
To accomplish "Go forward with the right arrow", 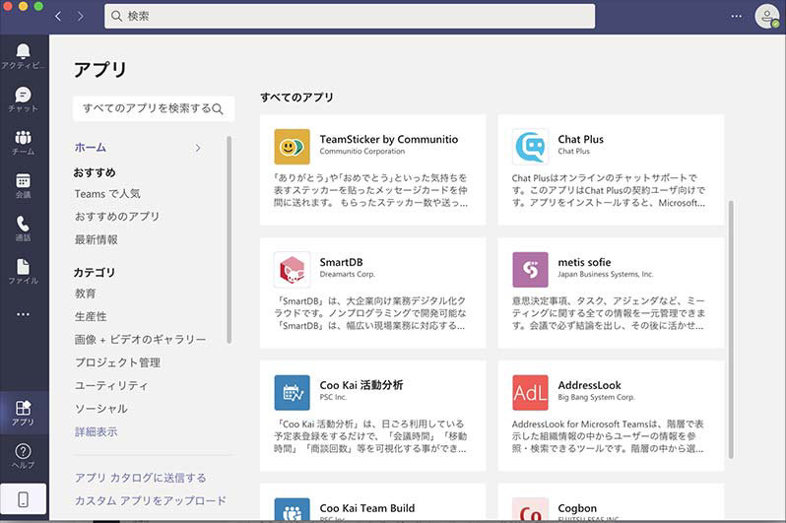I will coord(81,16).
